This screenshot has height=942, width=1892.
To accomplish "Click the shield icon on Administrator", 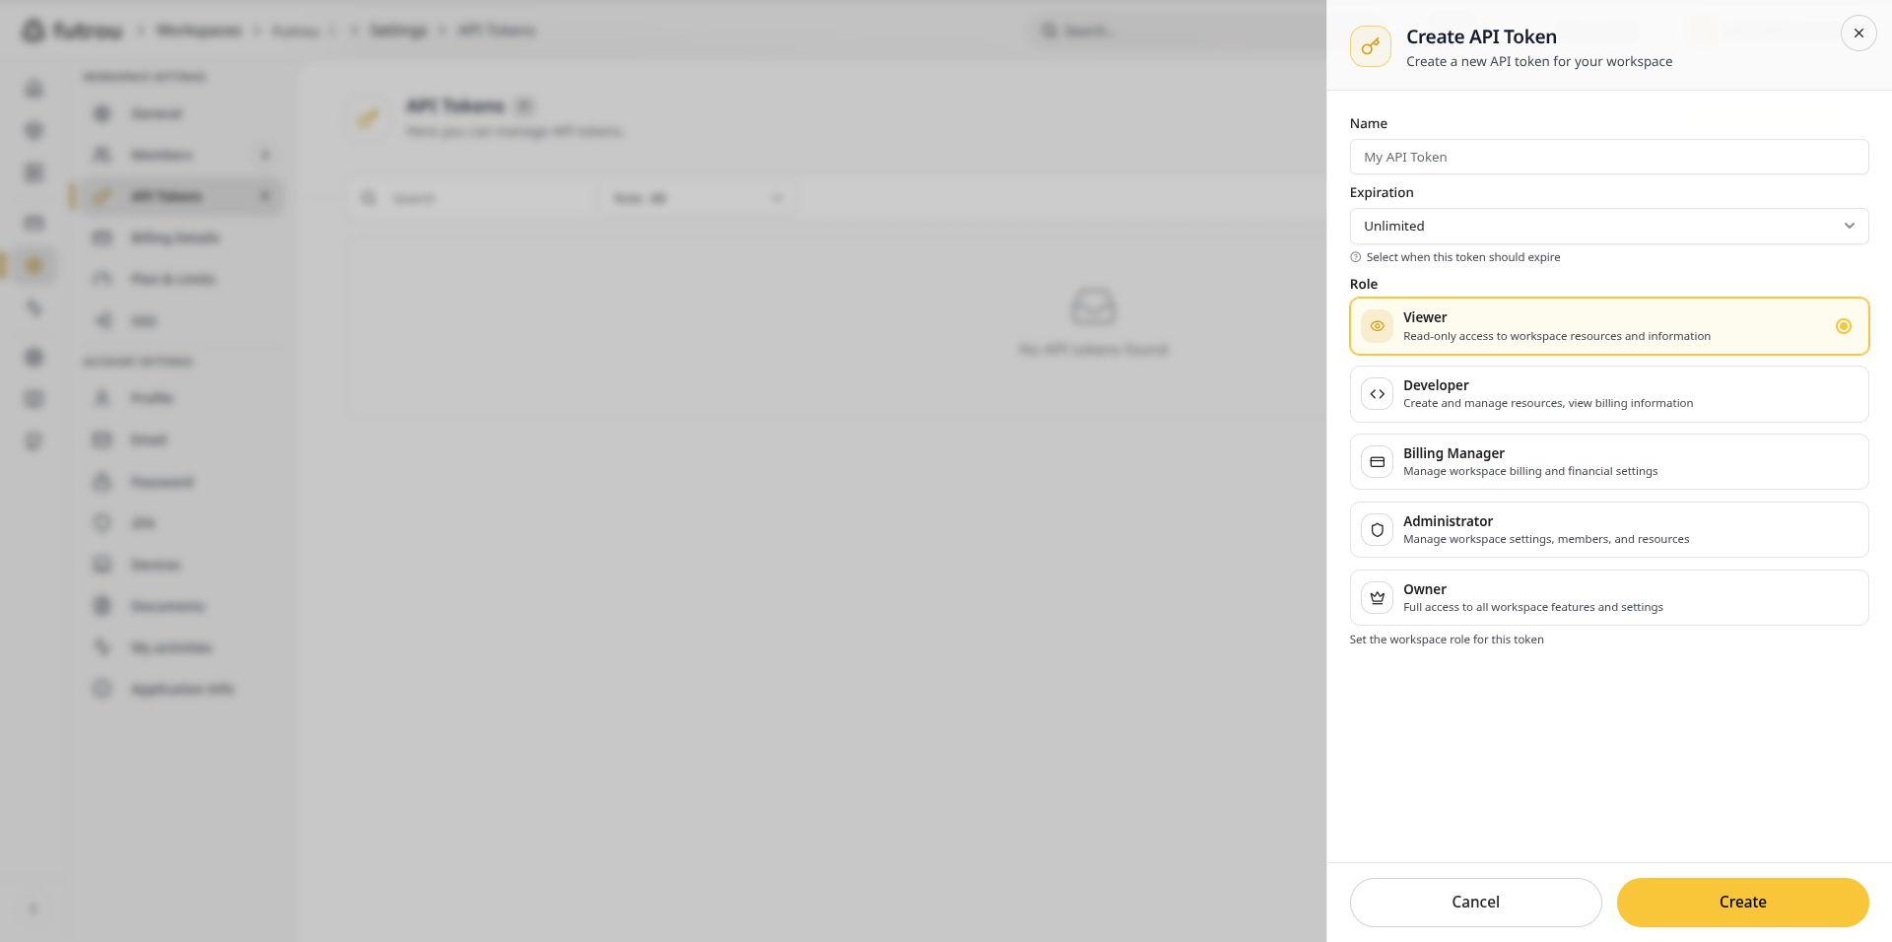I will click(x=1377, y=530).
